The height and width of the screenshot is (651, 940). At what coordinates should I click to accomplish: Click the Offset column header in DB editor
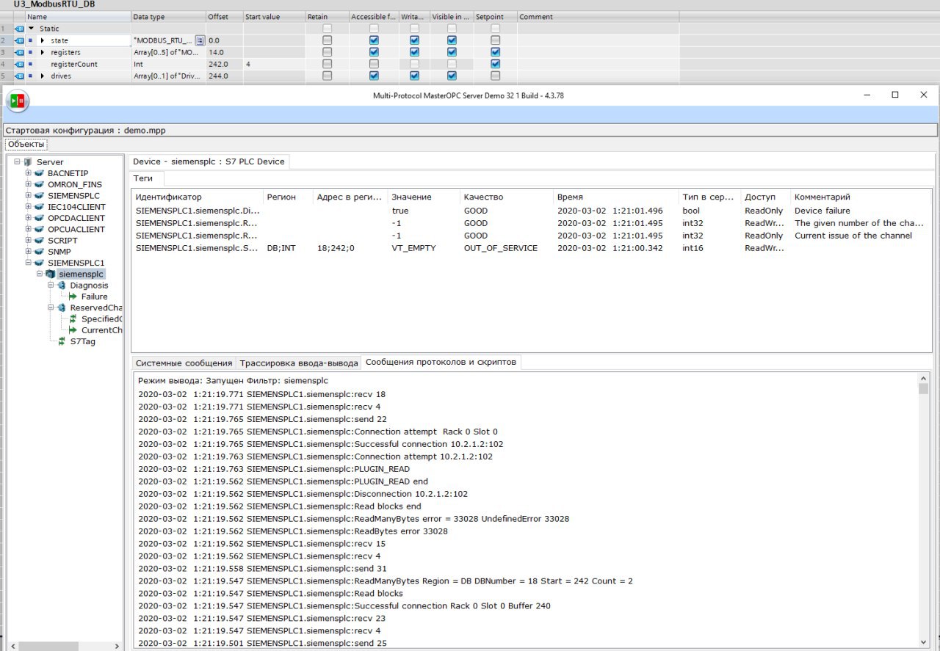(224, 17)
